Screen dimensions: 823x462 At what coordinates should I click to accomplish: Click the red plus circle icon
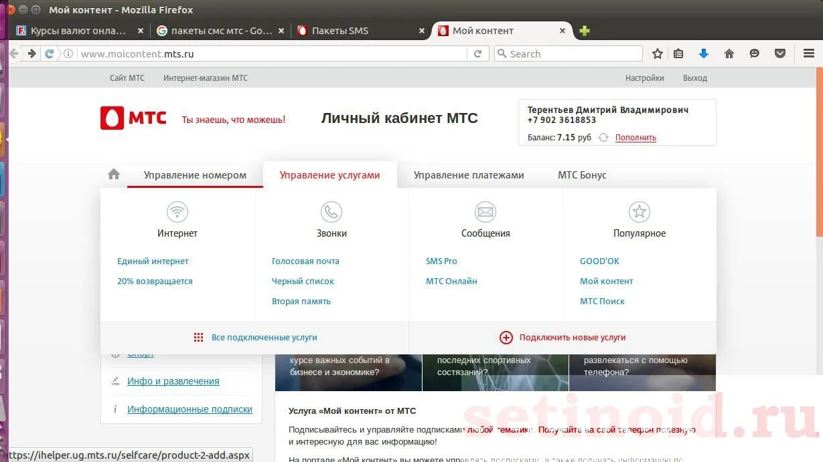[506, 338]
